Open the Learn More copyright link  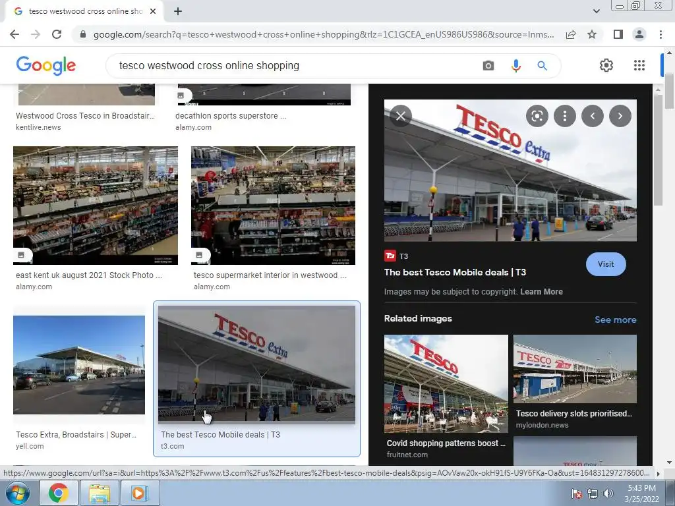pos(541,292)
